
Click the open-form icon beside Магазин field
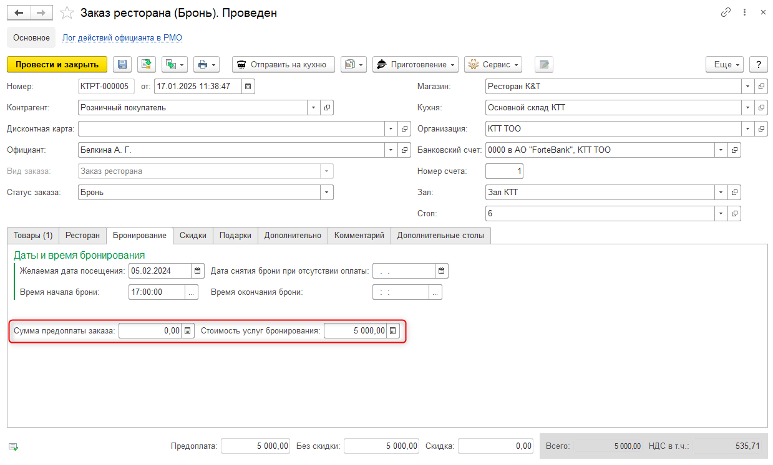(761, 86)
